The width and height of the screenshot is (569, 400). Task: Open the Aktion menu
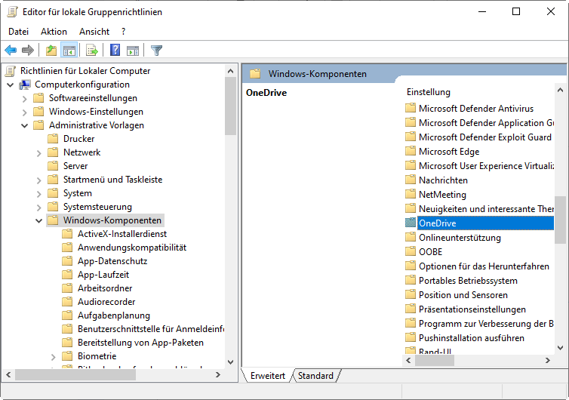pyautogui.click(x=54, y=32)
